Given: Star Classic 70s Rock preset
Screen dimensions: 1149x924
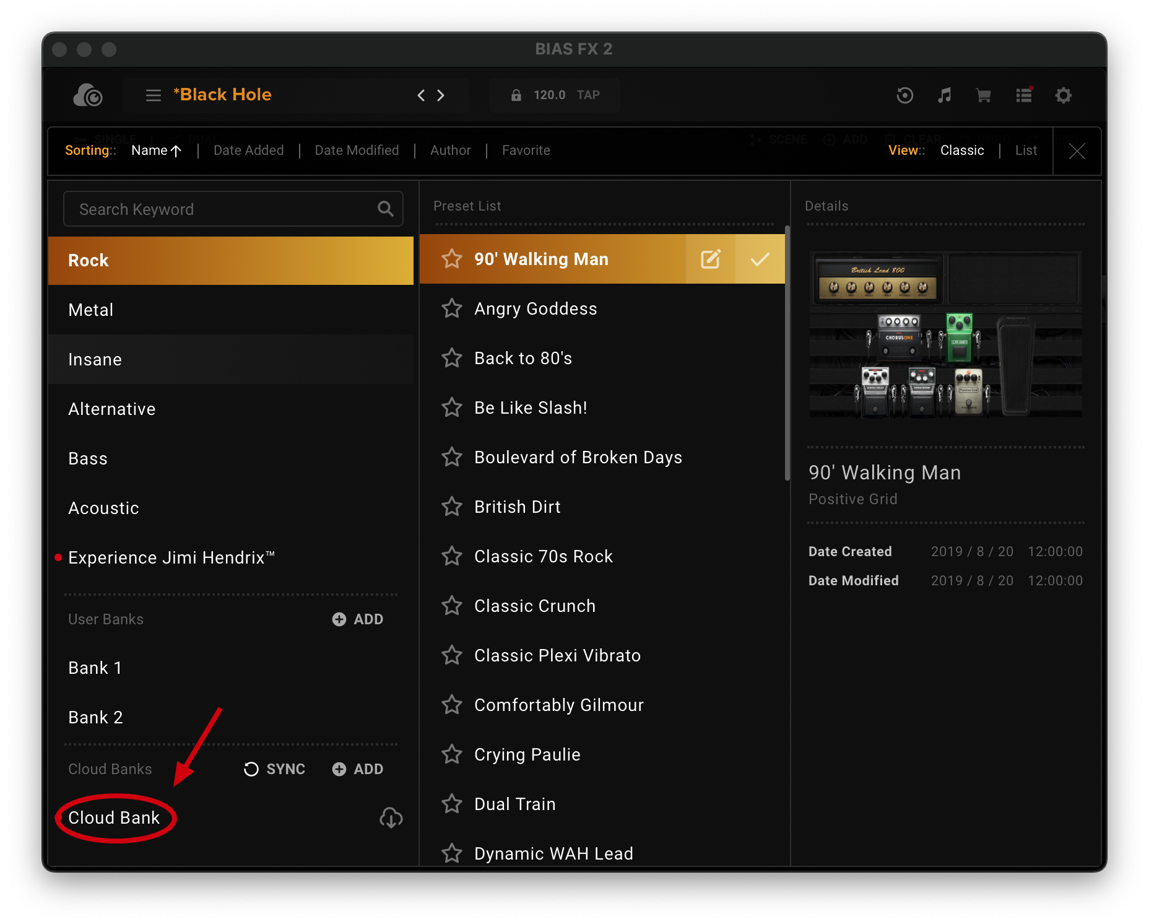Looking at the screenshot, I should (452, 556).
